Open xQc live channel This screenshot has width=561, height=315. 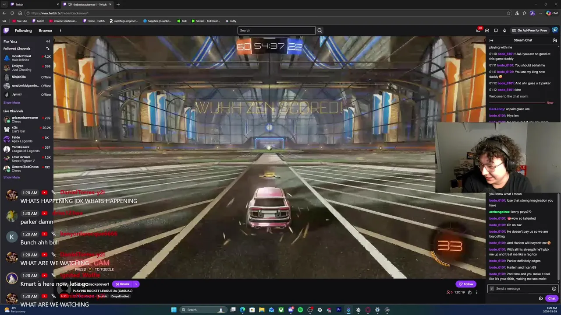coord(27,129)
